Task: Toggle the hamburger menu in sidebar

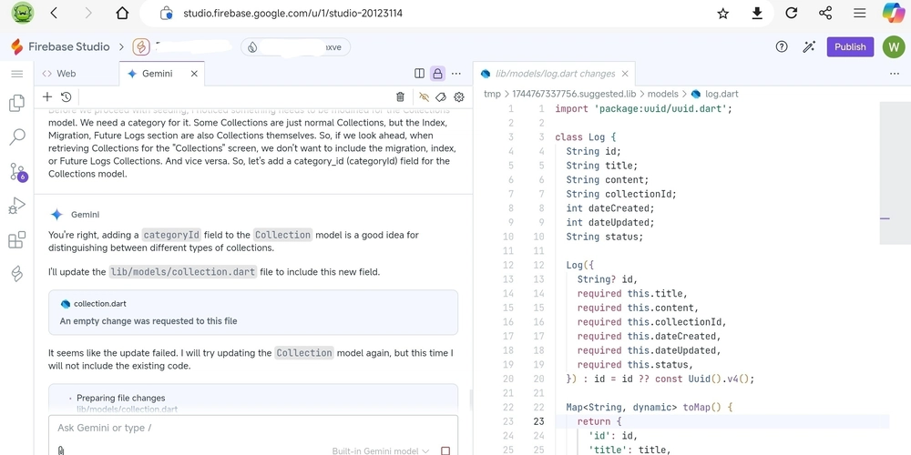Action: pyautogui.click(x=16, y=74)
